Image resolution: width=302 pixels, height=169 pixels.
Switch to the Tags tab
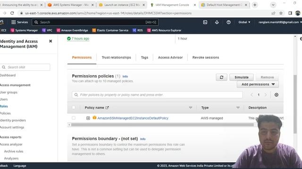(x=144, y=57)
